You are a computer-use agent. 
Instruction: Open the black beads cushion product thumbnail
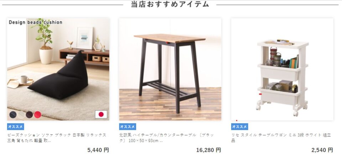tap(58, 69)
